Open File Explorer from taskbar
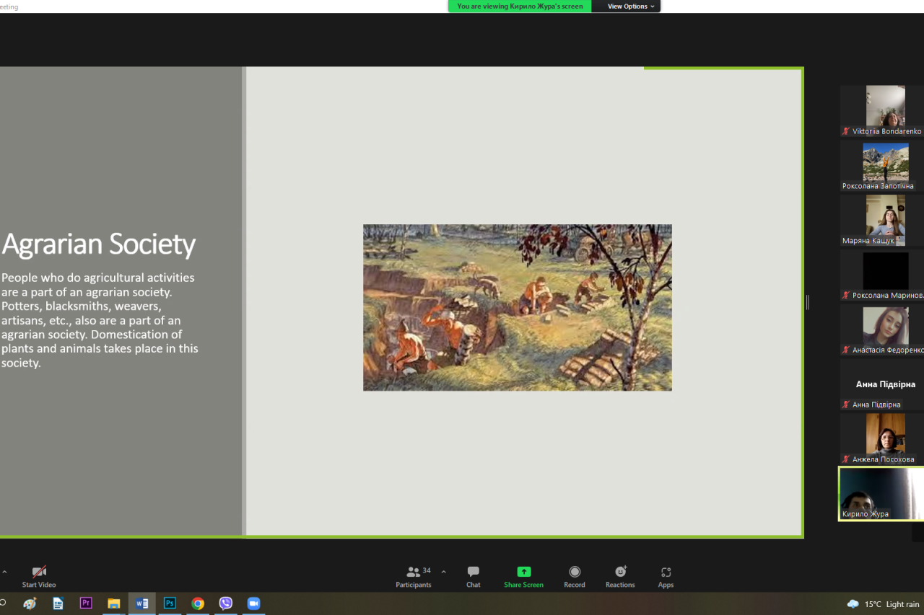 (x=113, y=603)
